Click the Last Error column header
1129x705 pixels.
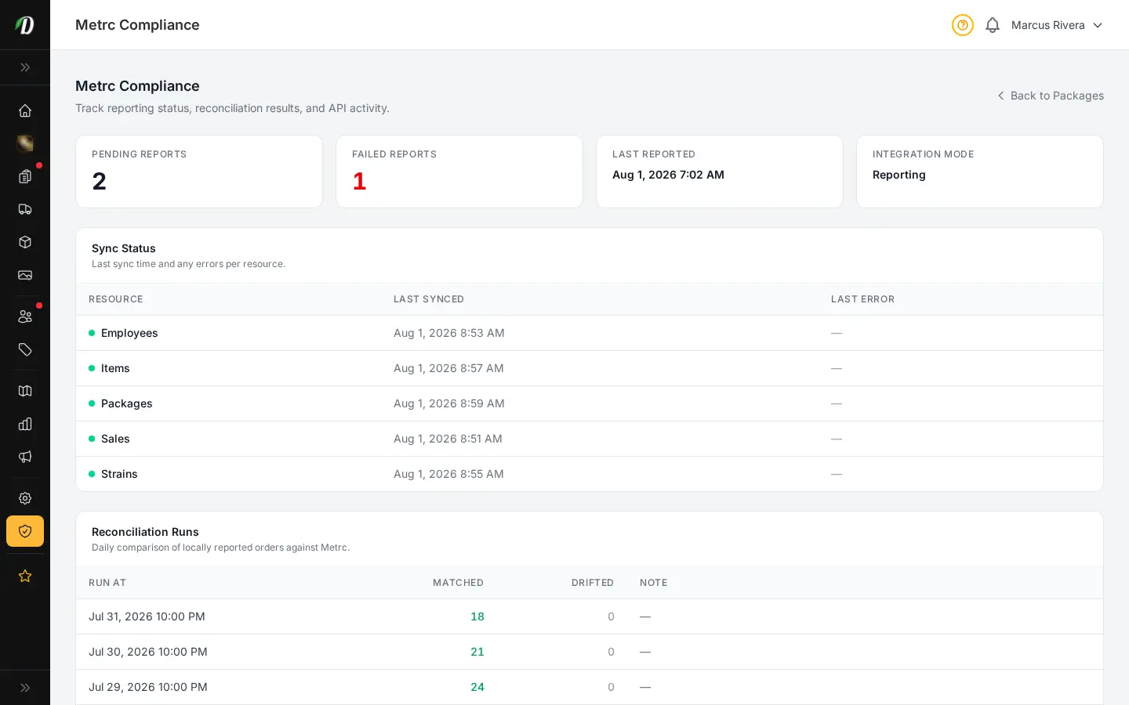[862, 299]
